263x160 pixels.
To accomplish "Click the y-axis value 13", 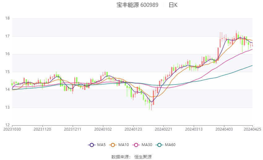I will click(7, 107).
